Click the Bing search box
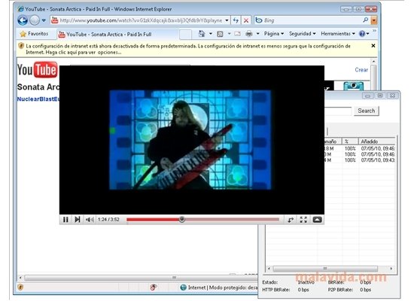This screenshot has width=414, height=301. tap(312, 20)
